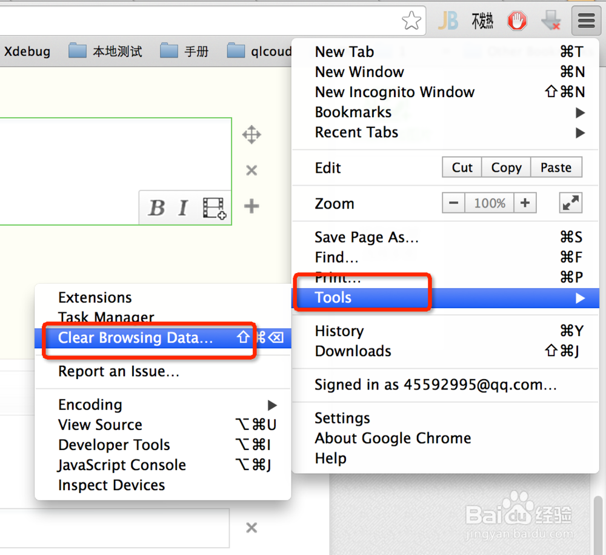Image resolution: width=606 pixels, height=555 pixels.
Task: Open History from the menu
Action: click(445, 331)
